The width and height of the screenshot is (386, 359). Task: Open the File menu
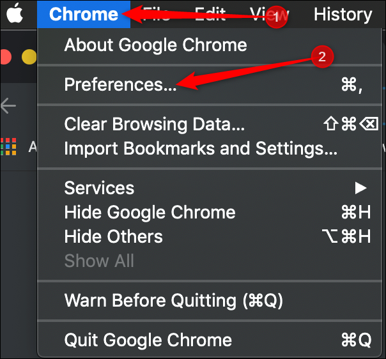click(157, 14)
